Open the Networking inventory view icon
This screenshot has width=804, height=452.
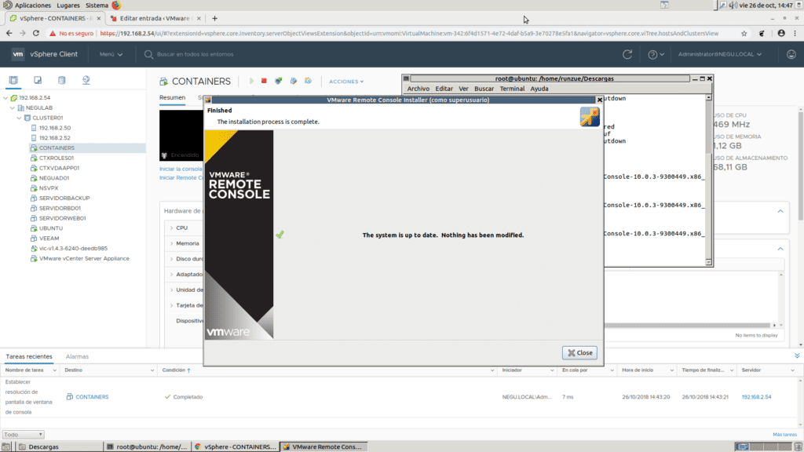click(x=86, y=80)
